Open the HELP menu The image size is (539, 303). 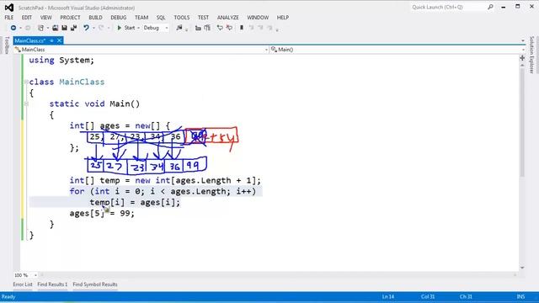(x=283, y=18)
